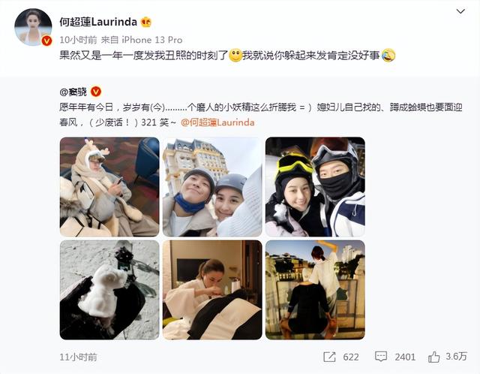Click the heart-eyes emoji badge after username
This screenshot has width=480, height=374.
click(146, 22)
